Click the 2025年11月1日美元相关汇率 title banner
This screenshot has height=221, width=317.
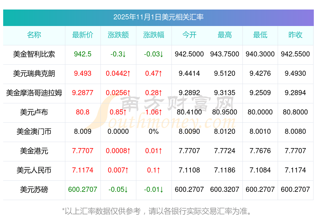(x=158, y=17)
